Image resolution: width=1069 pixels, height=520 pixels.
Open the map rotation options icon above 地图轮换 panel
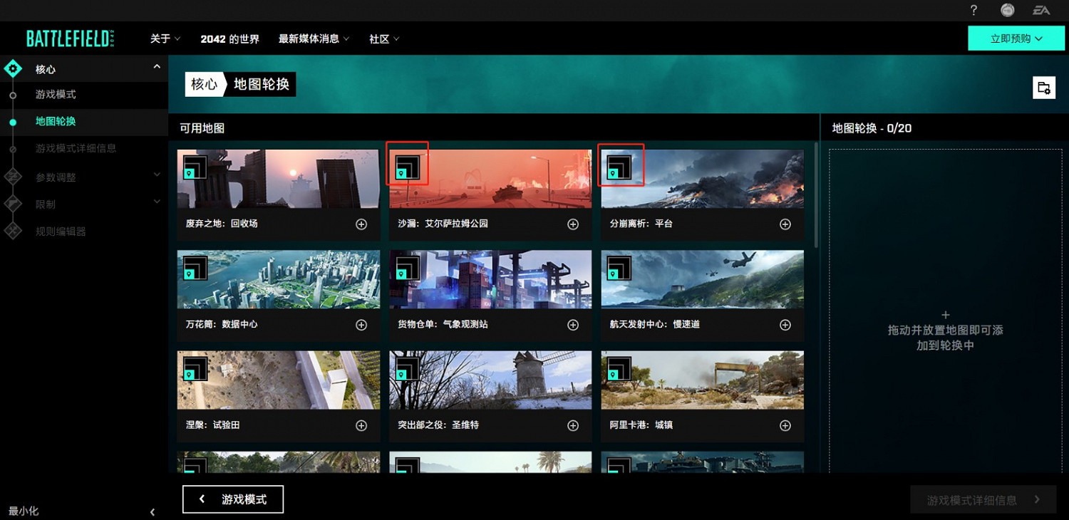click(x=1044, y=87)
